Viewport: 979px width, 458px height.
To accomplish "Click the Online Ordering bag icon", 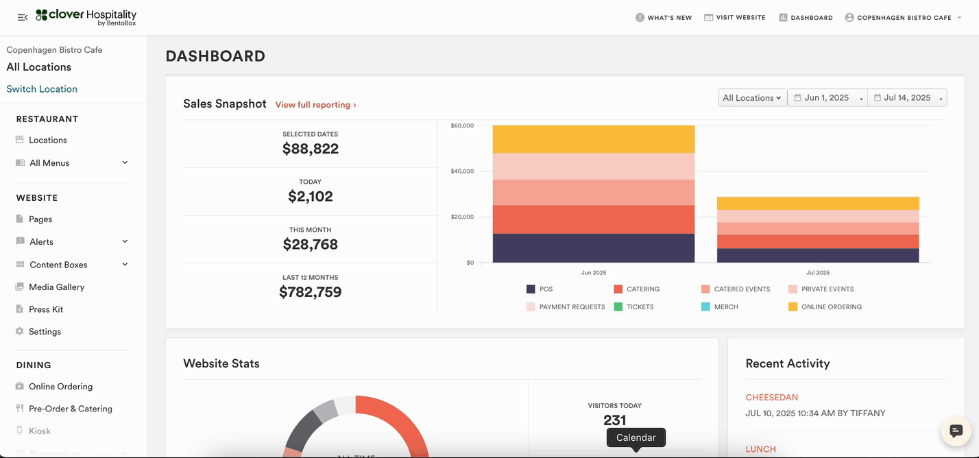I will tap(19, 387).
